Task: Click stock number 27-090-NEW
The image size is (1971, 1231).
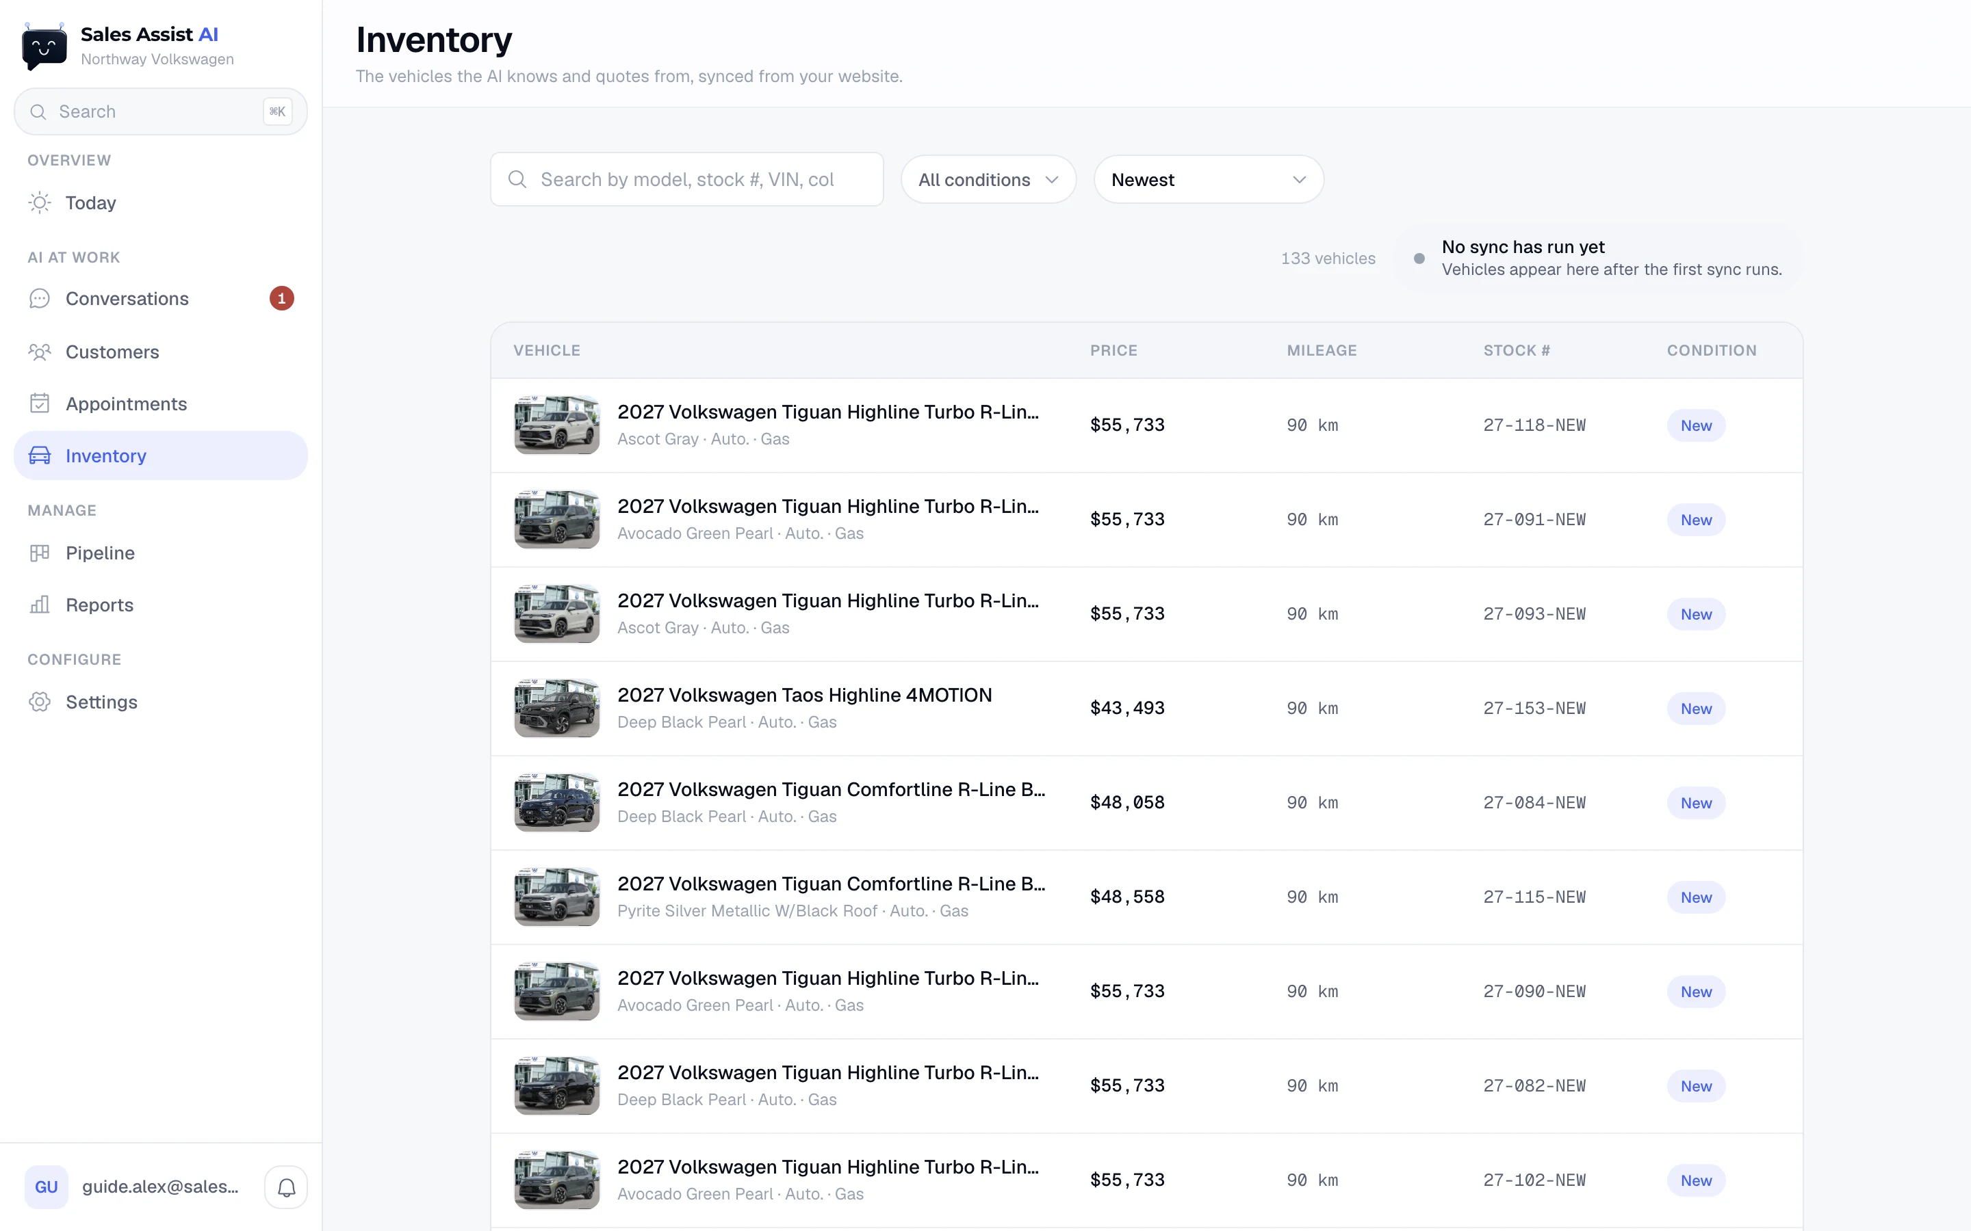Action: [1534, 992]
